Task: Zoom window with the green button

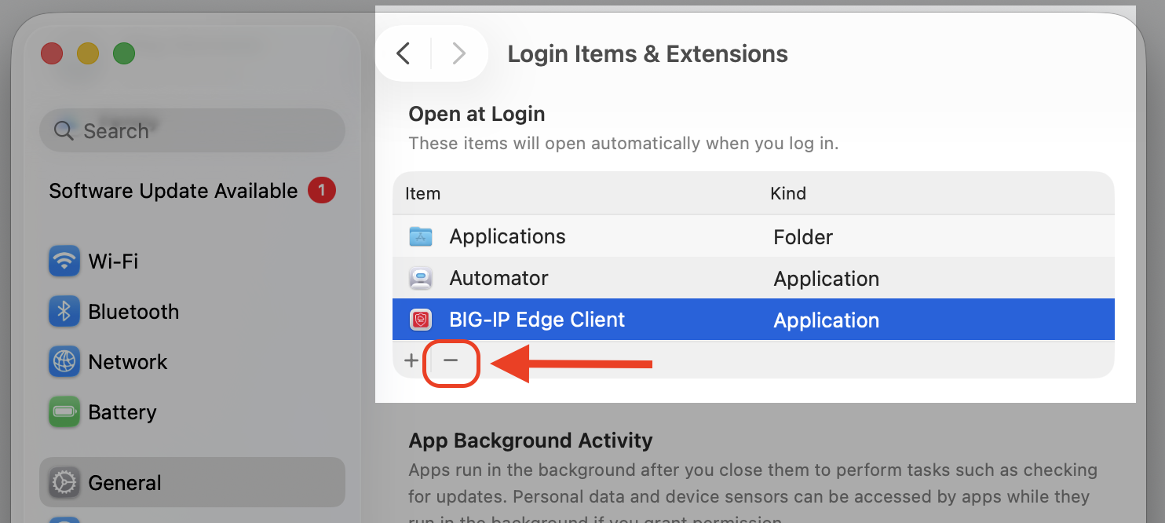Action: point(124,53)
